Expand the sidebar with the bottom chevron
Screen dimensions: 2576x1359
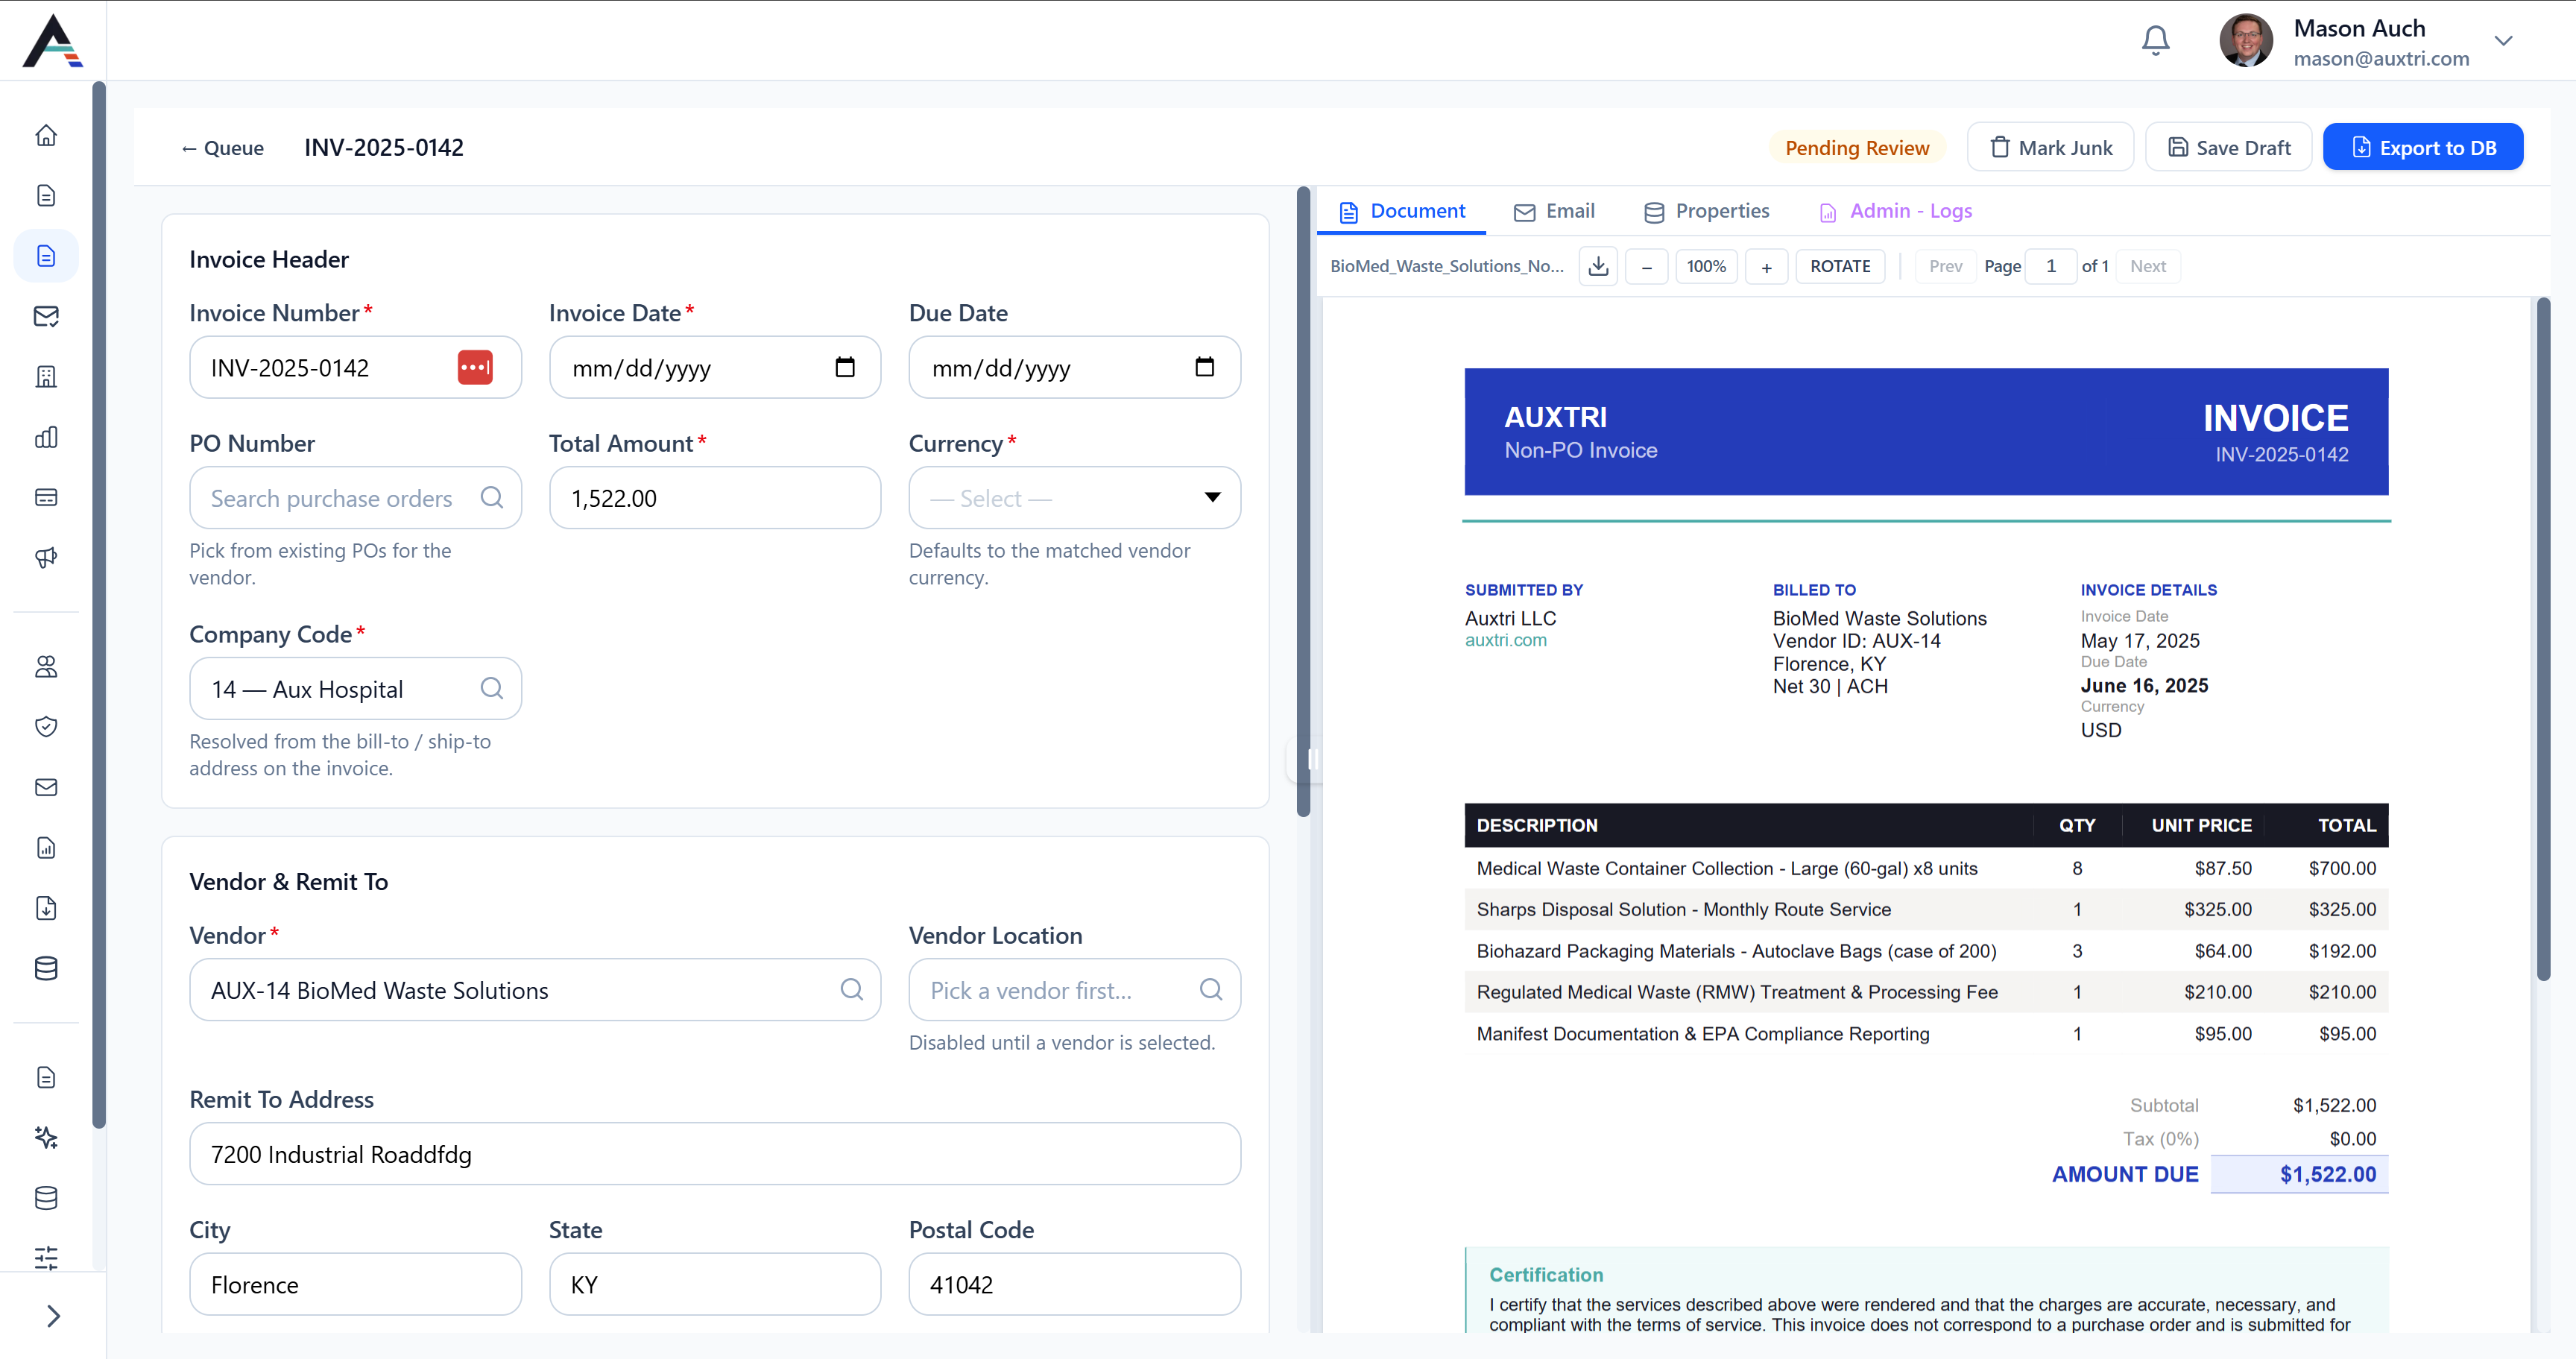[x=54, y=1316]
